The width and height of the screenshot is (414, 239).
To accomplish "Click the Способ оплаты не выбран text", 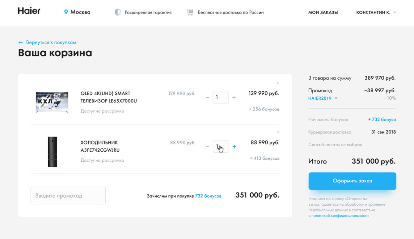I will coord(335,145).
